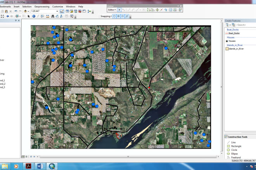The image size is (256, 170).
Task: Open the Catalog window icon
Action: click(71, 11)
